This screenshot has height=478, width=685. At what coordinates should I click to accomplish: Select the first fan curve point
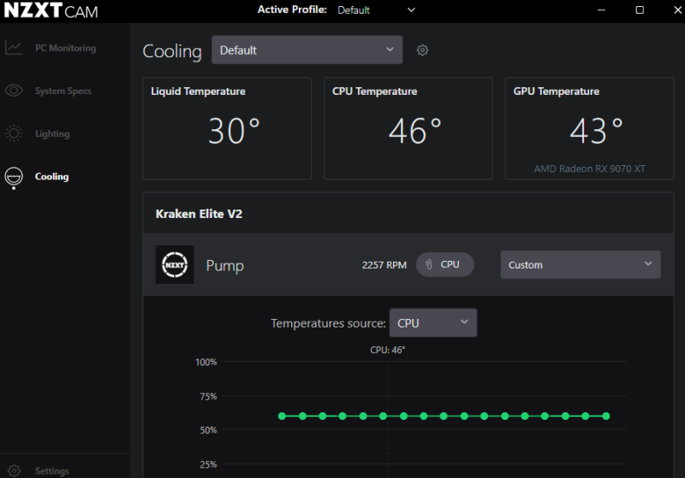282,416
